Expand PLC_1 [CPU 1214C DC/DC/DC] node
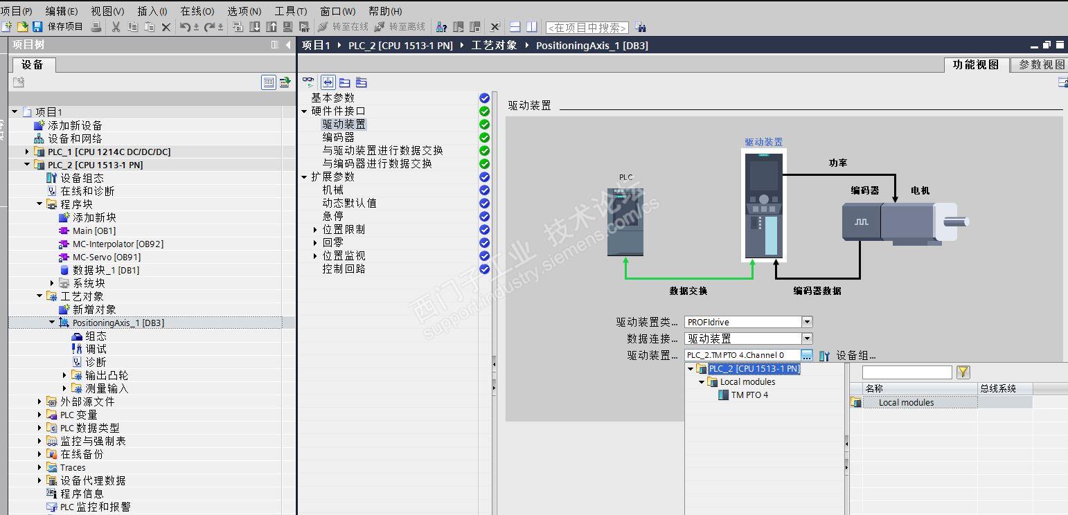The image size is (1068, 515). click(27, 152)
